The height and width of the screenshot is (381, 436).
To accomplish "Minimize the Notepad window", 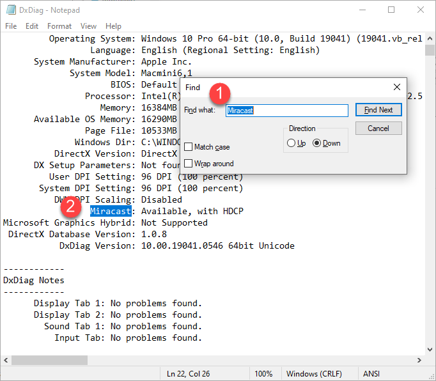I will (x=362, y=10).
